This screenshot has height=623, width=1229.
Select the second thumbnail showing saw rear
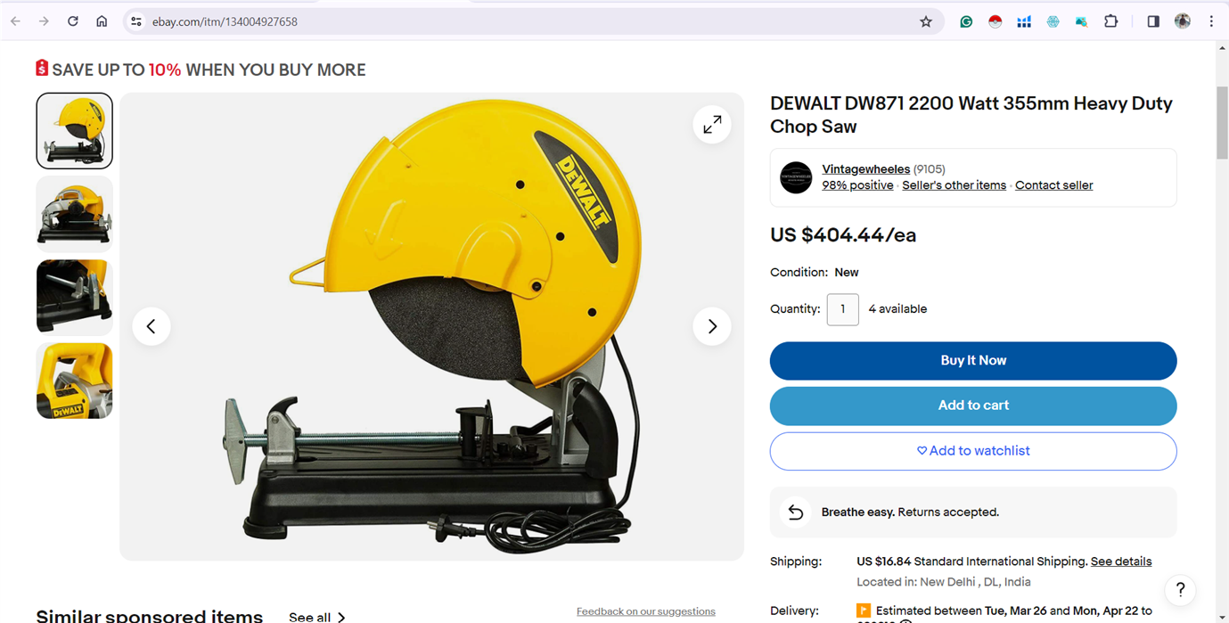pyautogui.click(x=75, y=214)
